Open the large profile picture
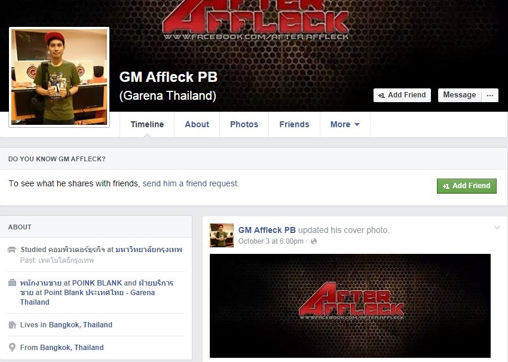 pyautogui.click(x=59, y=77)
